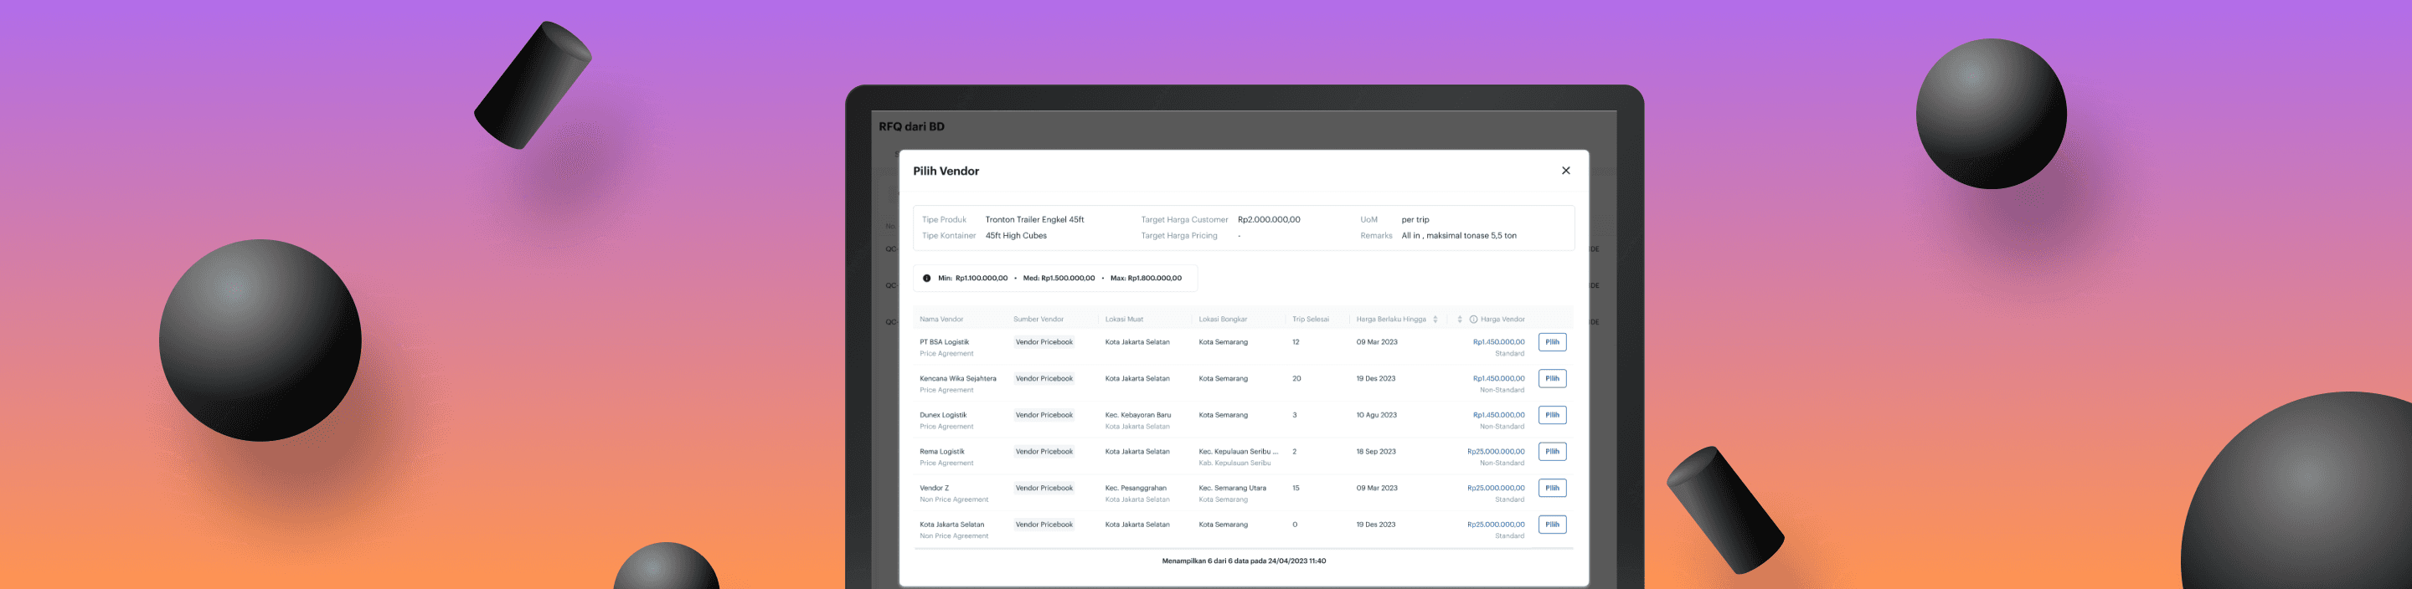
Task: Click the Nama Vendor column header
Action: [941, 320]
